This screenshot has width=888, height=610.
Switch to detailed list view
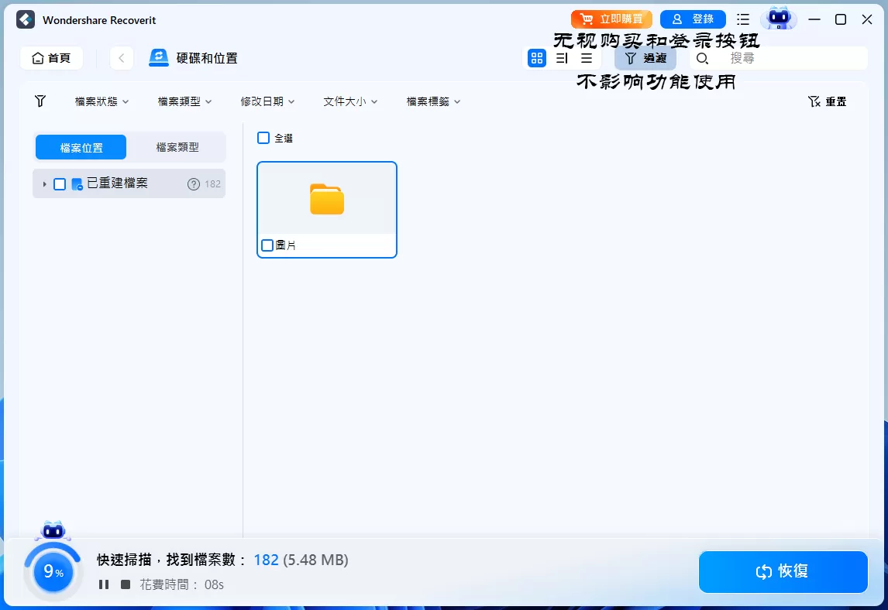pos(562,58)
